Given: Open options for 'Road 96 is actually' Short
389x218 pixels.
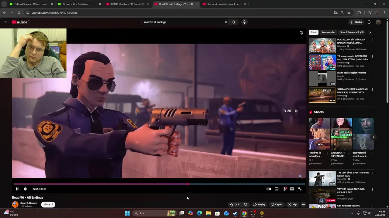Looking at the screenshot, I should pyautogui.click(x=327, y=154).
